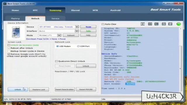
Task: Switch to the Home tab
Action: click(x=15, y=10)
